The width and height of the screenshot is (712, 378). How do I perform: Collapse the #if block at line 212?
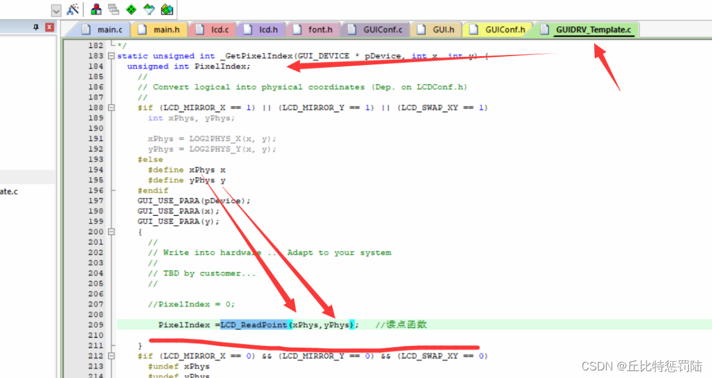pyautogui.click(x=111, y=356)
